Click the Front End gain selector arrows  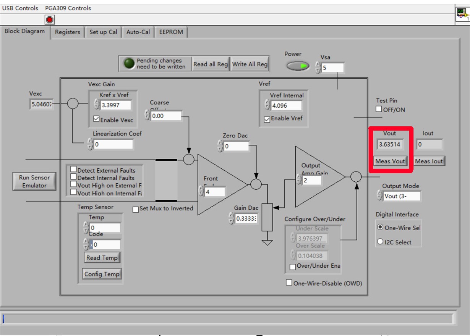pyautogui.click(x=201, y=192)
